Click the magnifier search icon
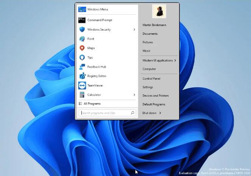Viewport: 251px width, 176px height. coord(132,113)
